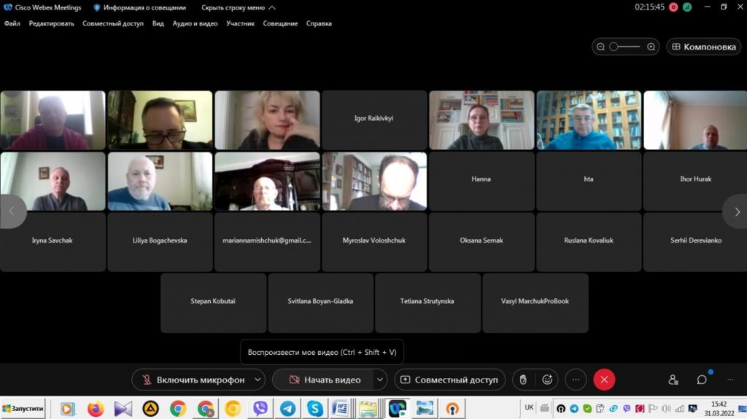Click the red leave meeting button

coord(604,380)
